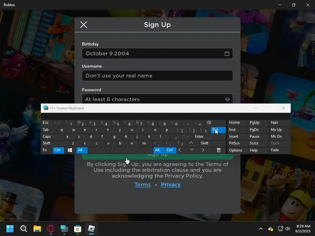Image resolution: width=315 pixels, height=236 pixels.
Task: Click the Birthday field showing October 9 2004
Action: (157, 53)
